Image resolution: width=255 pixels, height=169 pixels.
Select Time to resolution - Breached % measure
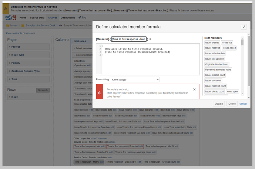pyautogui.click(x=121, y=162)
